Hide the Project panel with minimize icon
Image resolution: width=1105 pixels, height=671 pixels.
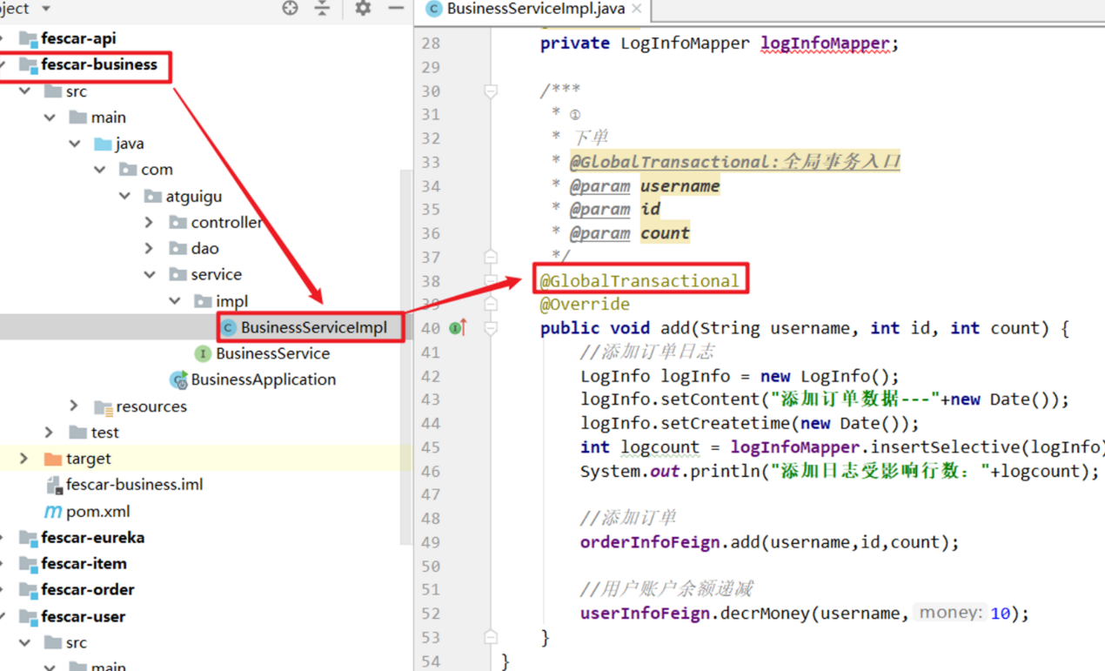tap(396, 9)
